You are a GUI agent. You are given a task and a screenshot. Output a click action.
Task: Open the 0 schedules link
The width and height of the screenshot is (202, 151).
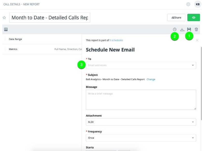[x=116, y=40]
